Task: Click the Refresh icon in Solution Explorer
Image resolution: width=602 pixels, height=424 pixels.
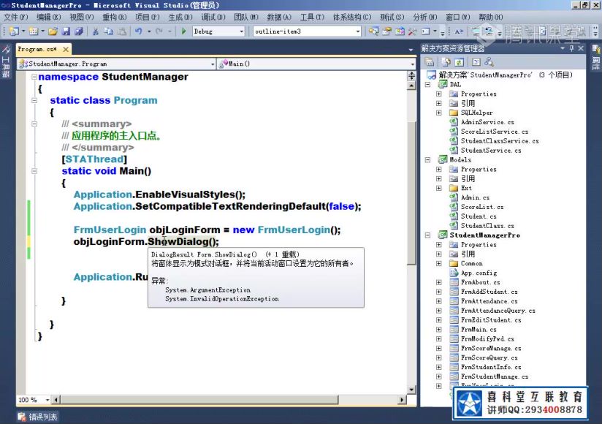Action: click(x=460, y=62)
